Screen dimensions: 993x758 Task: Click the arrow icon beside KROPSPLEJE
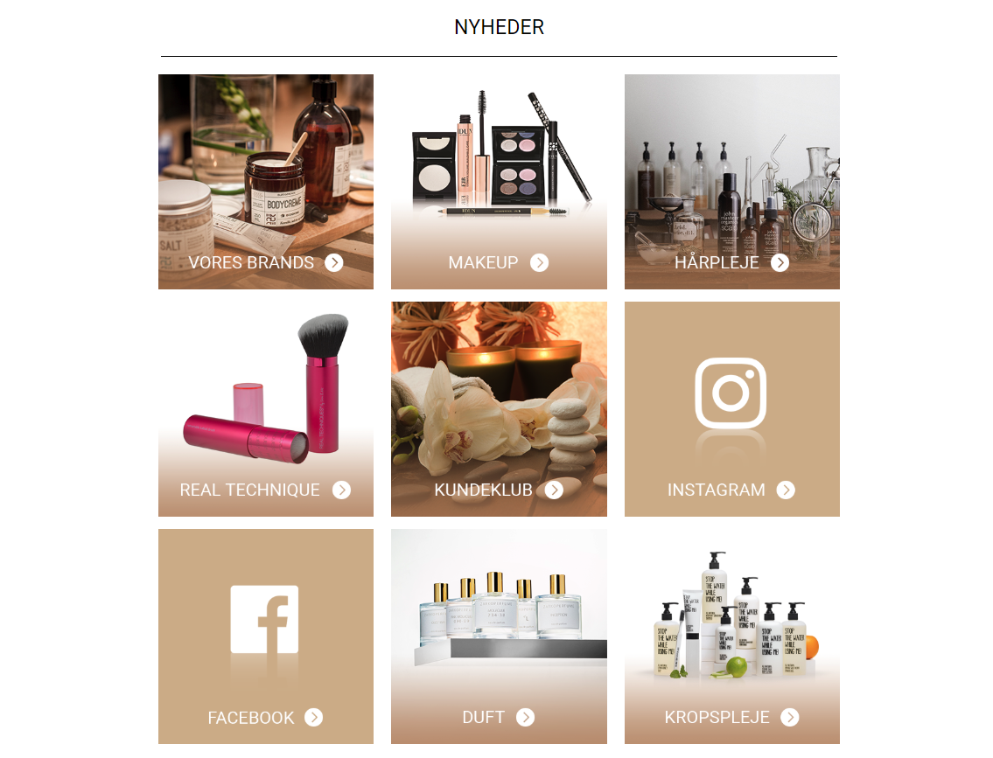click(790, 717)
